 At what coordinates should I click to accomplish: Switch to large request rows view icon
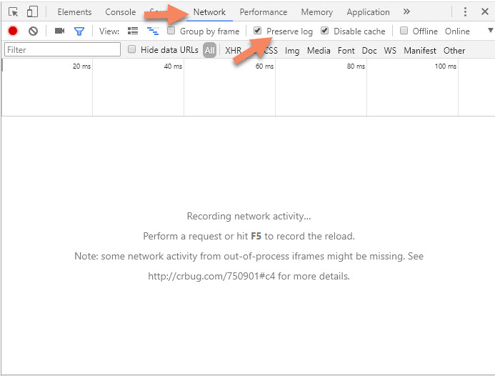click(133, 31)
